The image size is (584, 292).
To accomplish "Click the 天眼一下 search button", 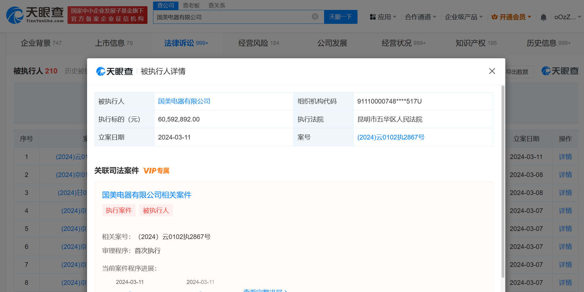I will click(x=340, y=17).
